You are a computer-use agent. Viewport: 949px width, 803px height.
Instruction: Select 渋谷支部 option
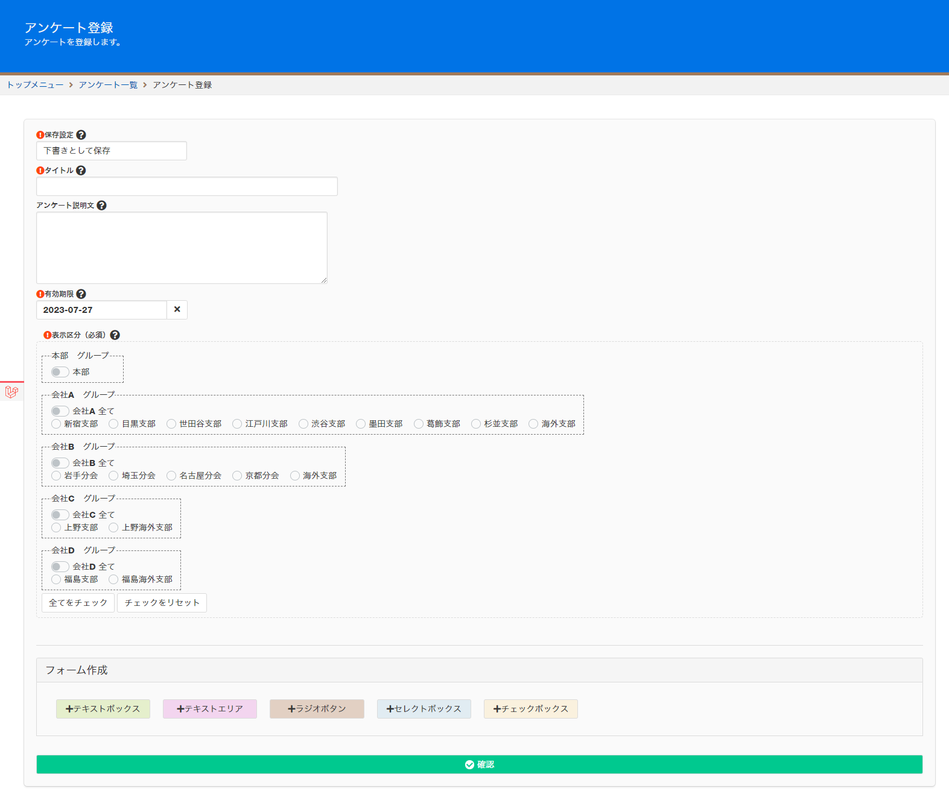point(303,424)
